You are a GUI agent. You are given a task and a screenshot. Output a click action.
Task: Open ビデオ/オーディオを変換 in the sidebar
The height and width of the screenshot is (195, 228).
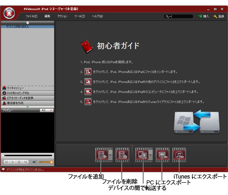pyautogui.click(x=27, y=98)
